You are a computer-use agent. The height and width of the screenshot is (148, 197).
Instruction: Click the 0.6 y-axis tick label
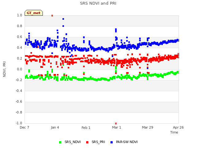19,37
